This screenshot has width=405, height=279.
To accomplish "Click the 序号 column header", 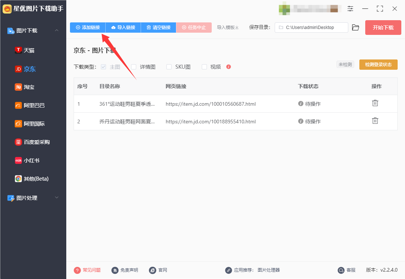I will point(82,86).
